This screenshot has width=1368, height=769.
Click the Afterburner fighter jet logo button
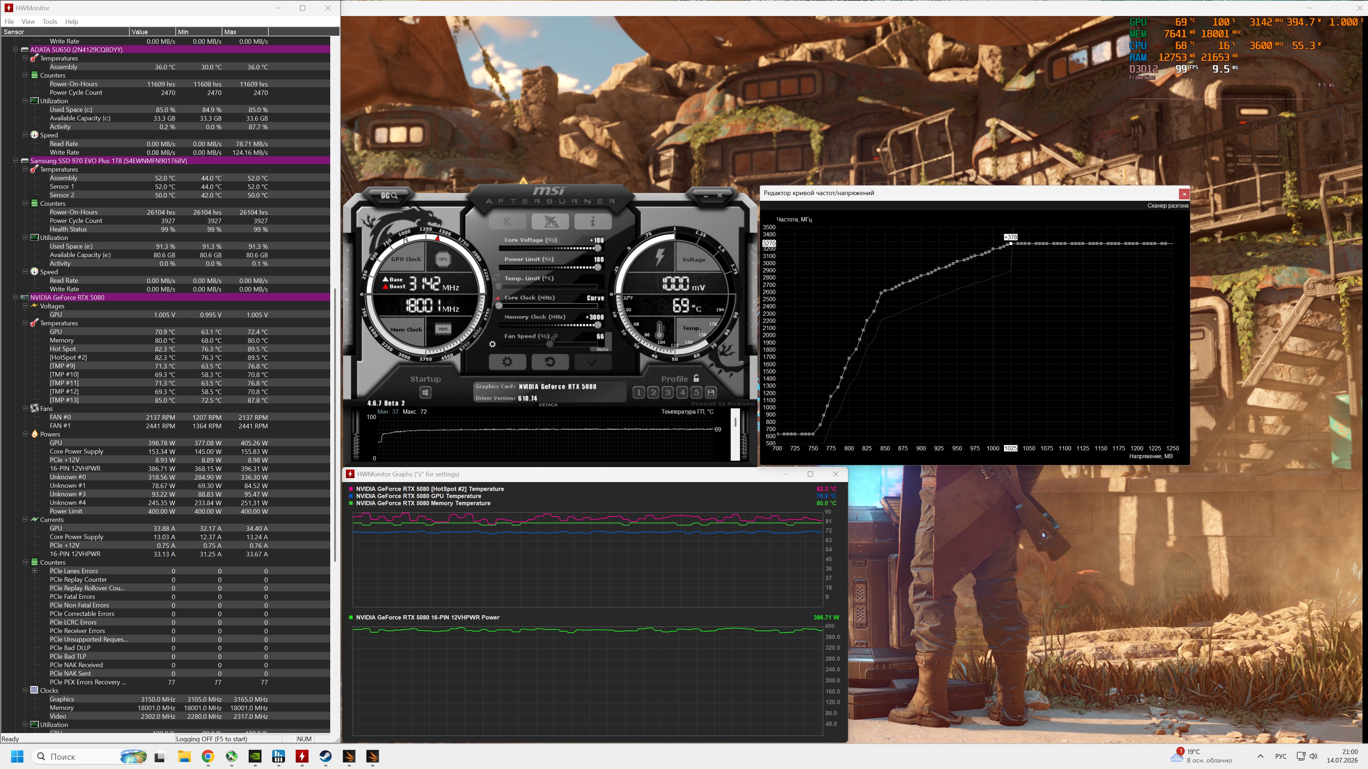click(550, 221)
